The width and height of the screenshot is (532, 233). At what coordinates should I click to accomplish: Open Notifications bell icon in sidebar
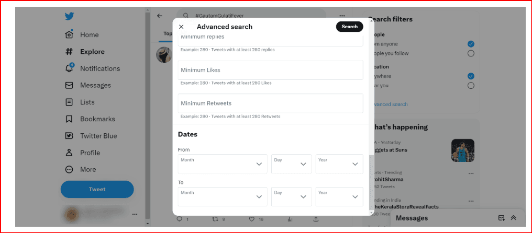click(x=69, y=68)
